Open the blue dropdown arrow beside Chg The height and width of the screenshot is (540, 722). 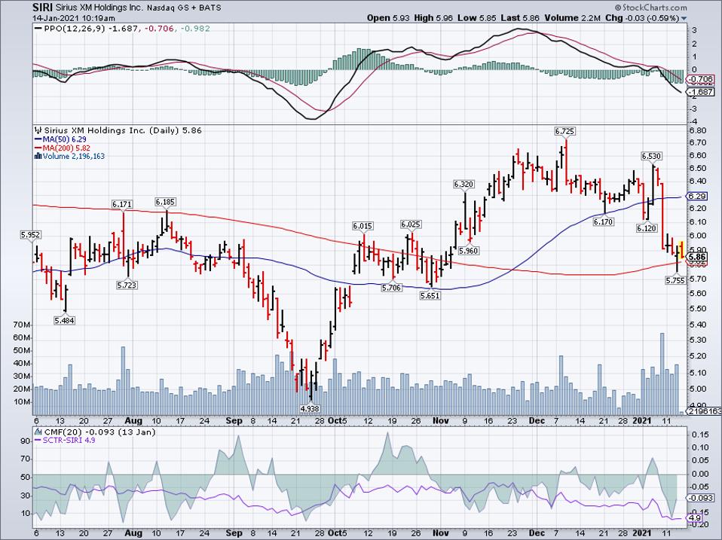[684, 18]
